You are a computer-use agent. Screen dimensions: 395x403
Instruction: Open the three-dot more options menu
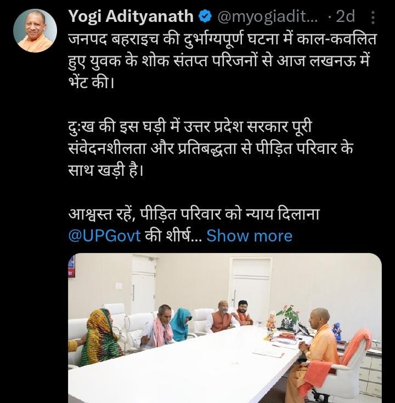(x=373, y=17)
